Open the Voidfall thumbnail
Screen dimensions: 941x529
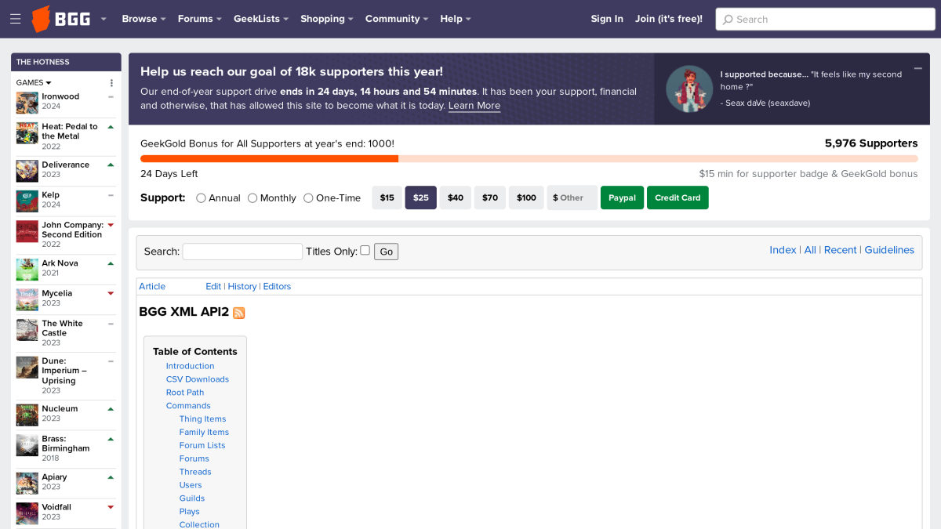pos(27,513)
